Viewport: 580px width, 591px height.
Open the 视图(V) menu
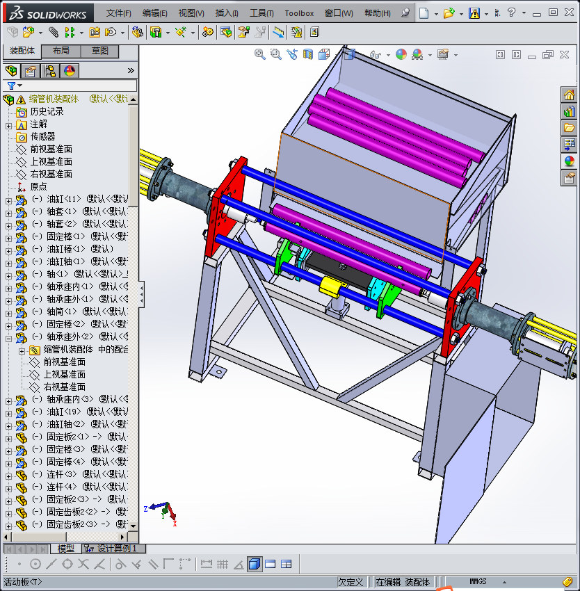coord(191,13)
